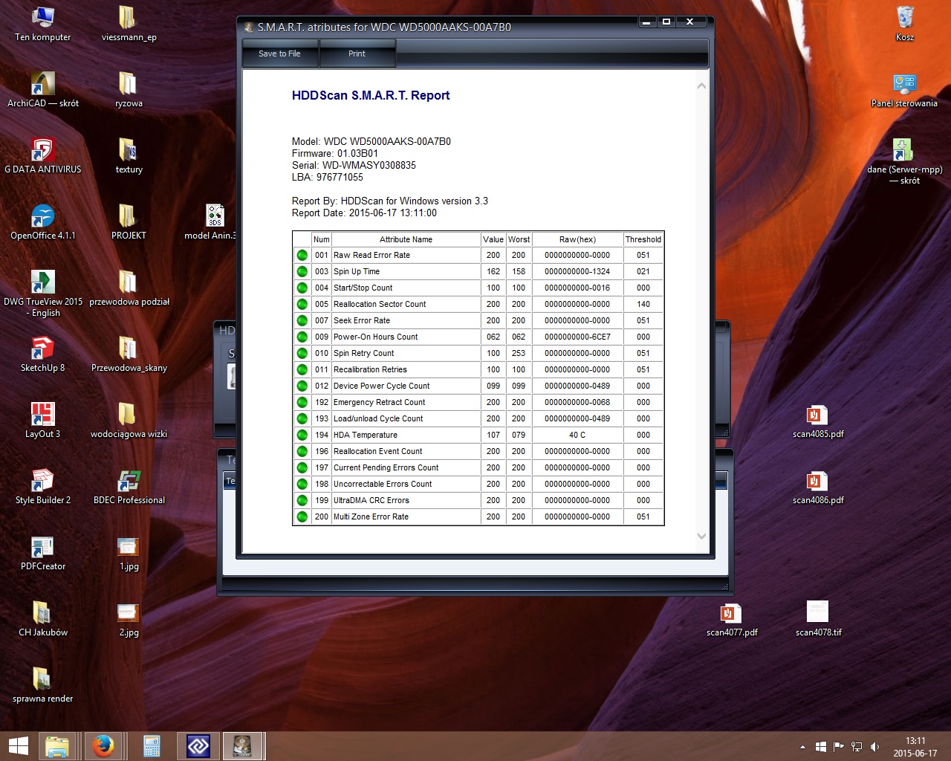Open scan4086.pdf file on desktop

click(818, 488)
